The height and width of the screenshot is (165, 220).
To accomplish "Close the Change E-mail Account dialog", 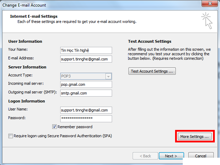I will pos(210,5).
